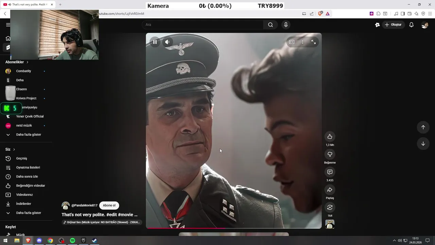This screenshot has width=435, height=245.
Task: Go to the next Short with down arrow
Action: click(x=423, y=144)
